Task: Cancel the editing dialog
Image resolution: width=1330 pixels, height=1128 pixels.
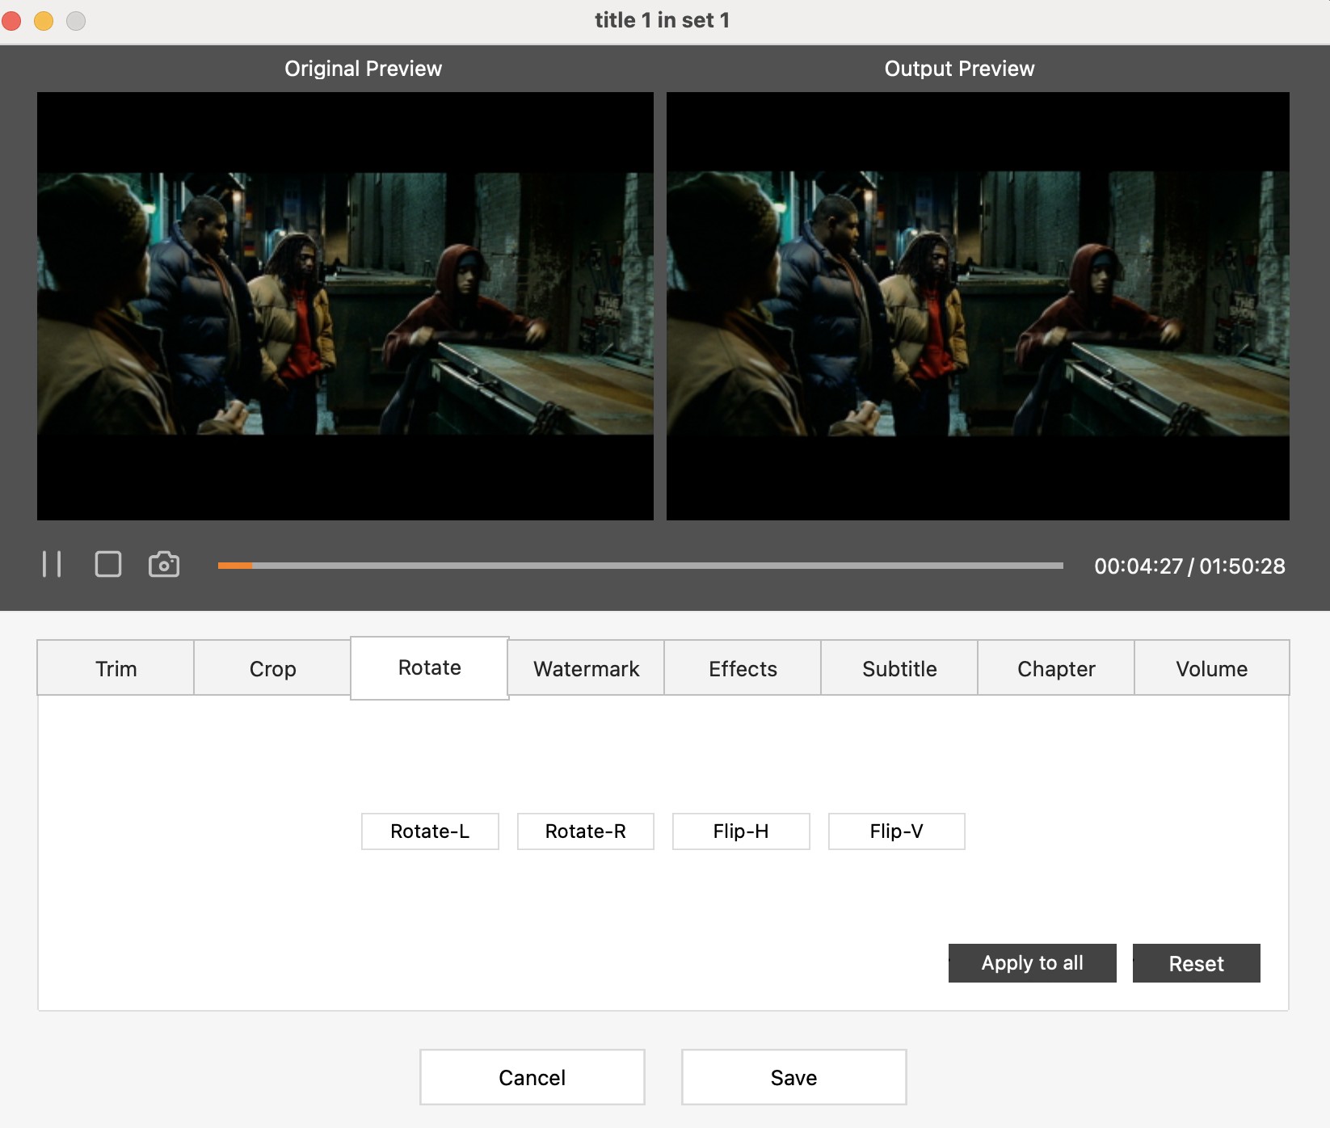Action: [532, 1077]
